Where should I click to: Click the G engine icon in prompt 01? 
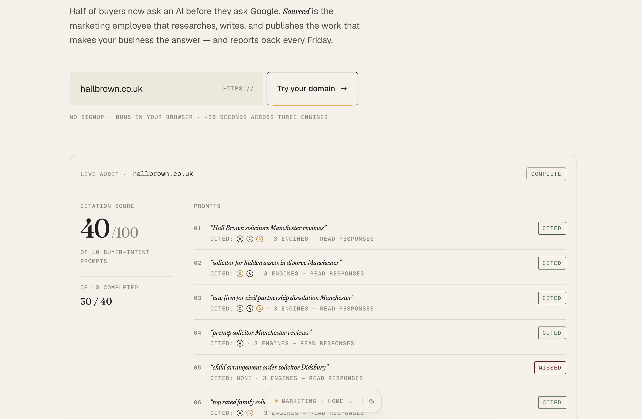259,239
